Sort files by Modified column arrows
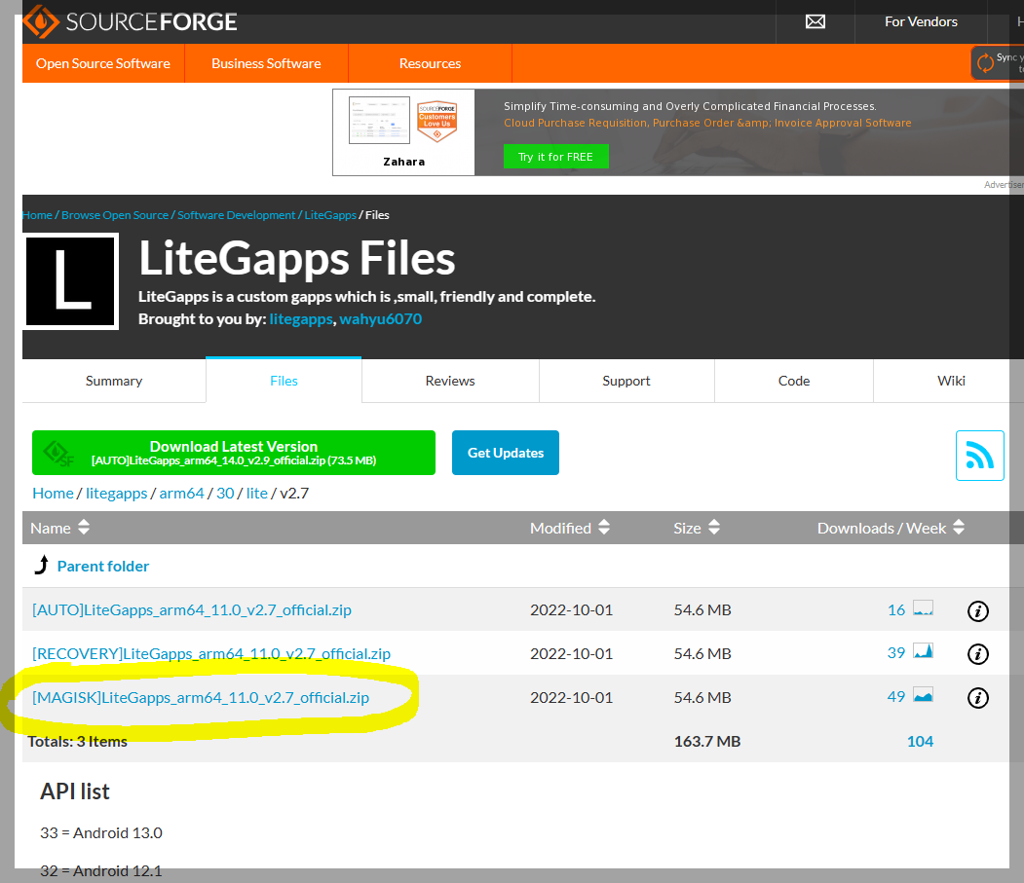This screenshot has width=1024, height=883. (604, 528)
